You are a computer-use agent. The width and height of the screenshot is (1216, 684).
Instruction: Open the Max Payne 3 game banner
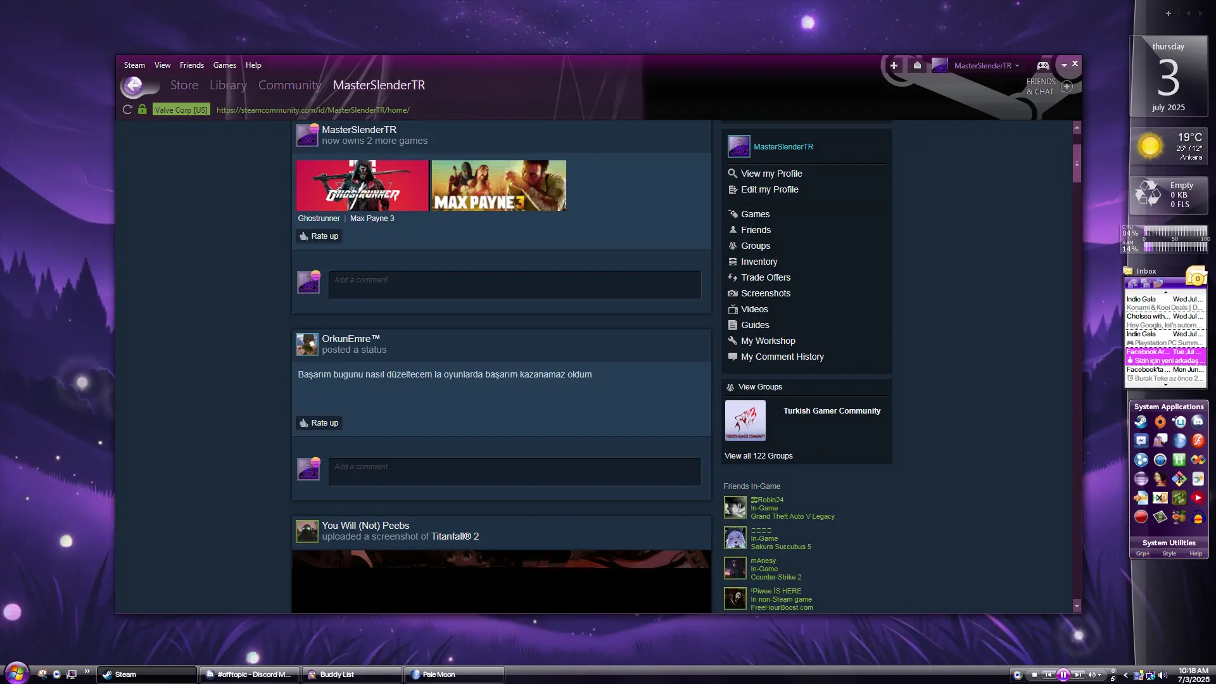pos(499,186)
